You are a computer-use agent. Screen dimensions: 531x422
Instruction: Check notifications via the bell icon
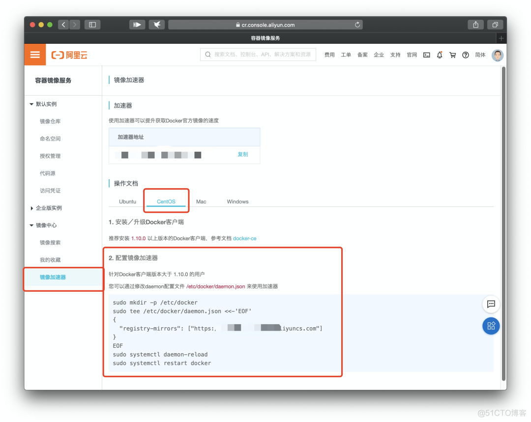coord(440,55)
